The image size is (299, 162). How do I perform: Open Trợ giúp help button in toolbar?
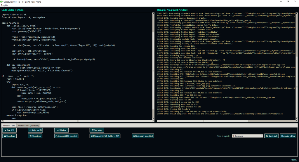pyautogui.click(x=97, y=130)
